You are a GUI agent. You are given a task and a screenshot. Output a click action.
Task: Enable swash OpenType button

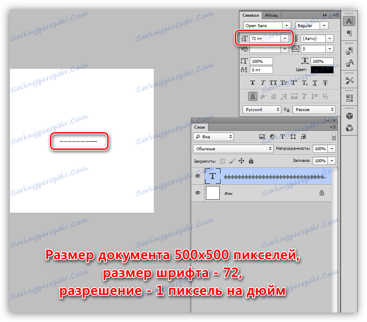pos(284,96)
